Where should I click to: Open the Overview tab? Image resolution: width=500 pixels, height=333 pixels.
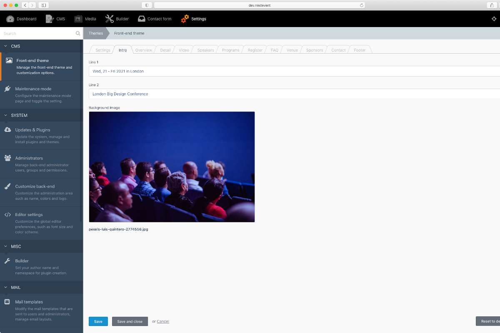point(143,50)
